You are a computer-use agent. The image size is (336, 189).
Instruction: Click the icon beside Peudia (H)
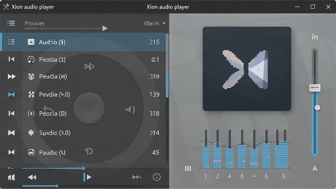click(x=31, y=76)
